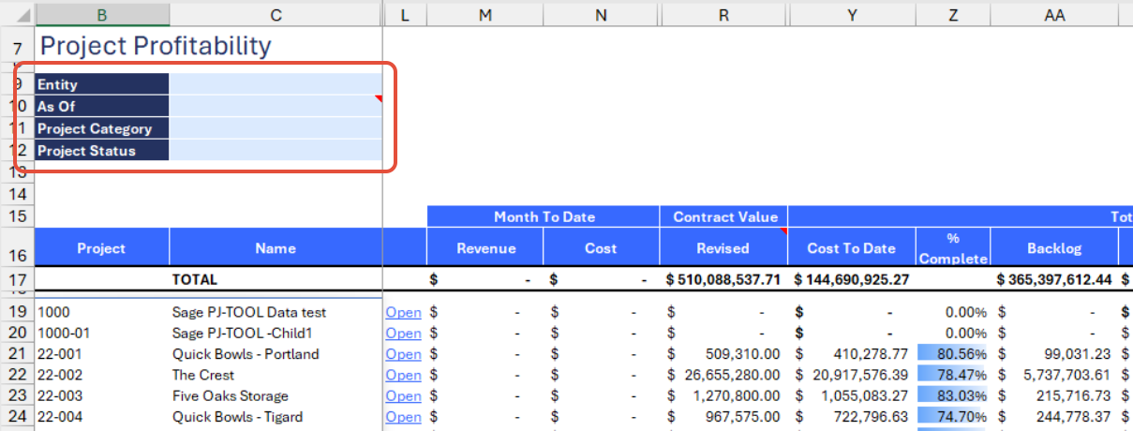Select the total Backlog amount cell
Viewport: 1133px width, 431px height.
pos(1054,279)
